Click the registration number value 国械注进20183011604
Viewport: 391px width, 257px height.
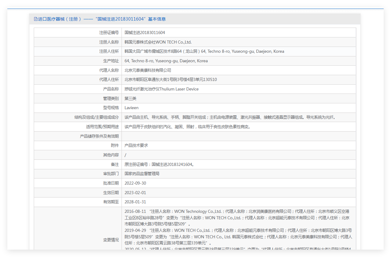coord(145,33)
